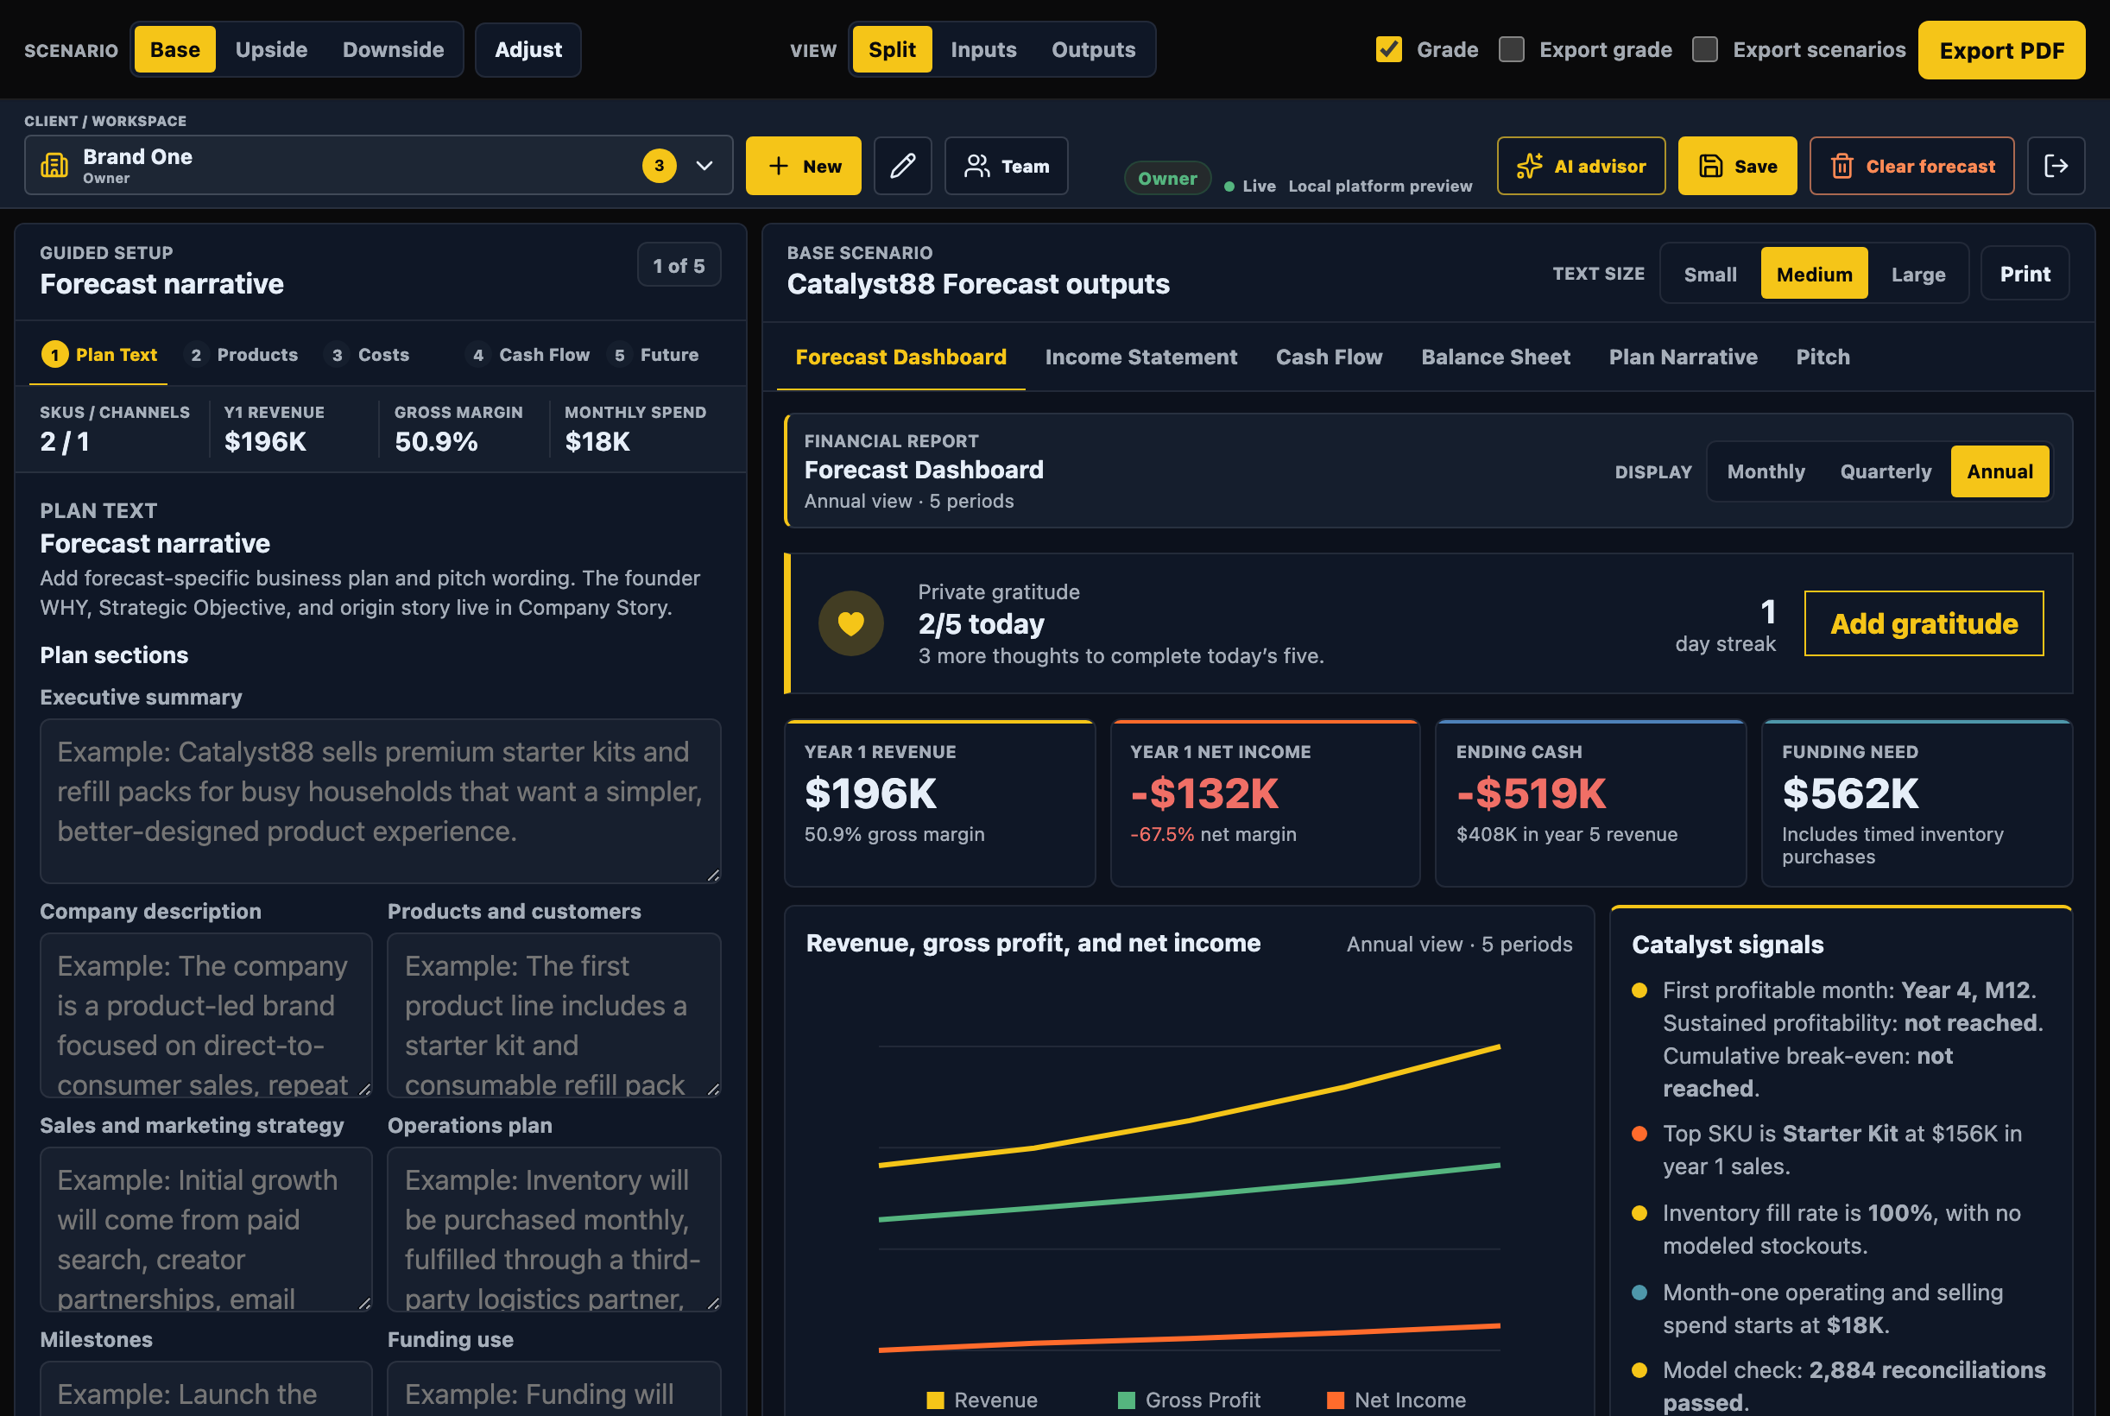The height and width of the screenshot is (1416, 2110).
Task: Print the forecast outputs
Action: [2025, 274]
